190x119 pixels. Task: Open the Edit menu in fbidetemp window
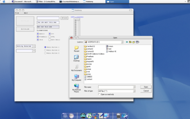pos(26,13)
